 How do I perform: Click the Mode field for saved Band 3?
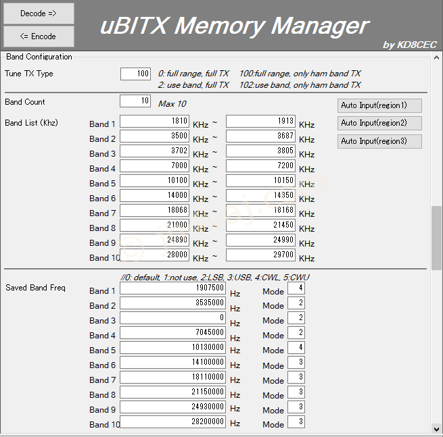[x=296, y=318]
